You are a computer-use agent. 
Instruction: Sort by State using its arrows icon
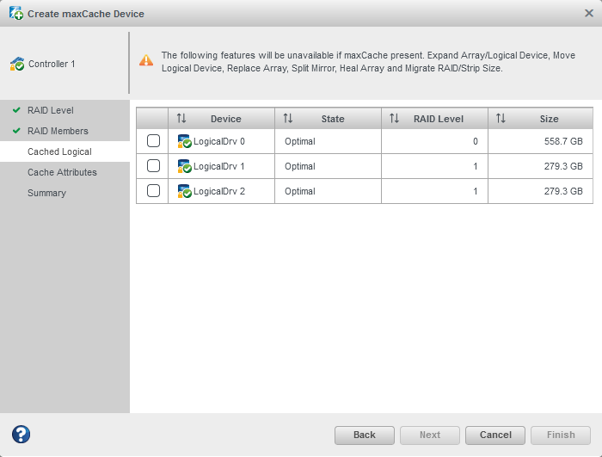[x=288, y=119]
